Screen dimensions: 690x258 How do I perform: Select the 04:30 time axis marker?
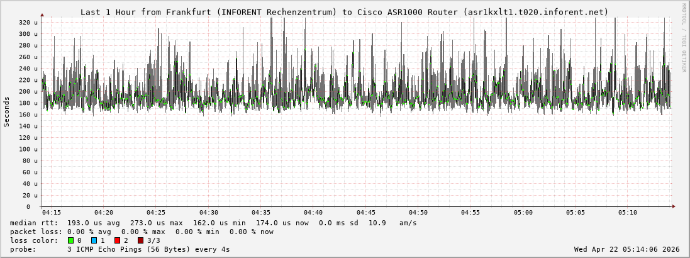(209, 213)
